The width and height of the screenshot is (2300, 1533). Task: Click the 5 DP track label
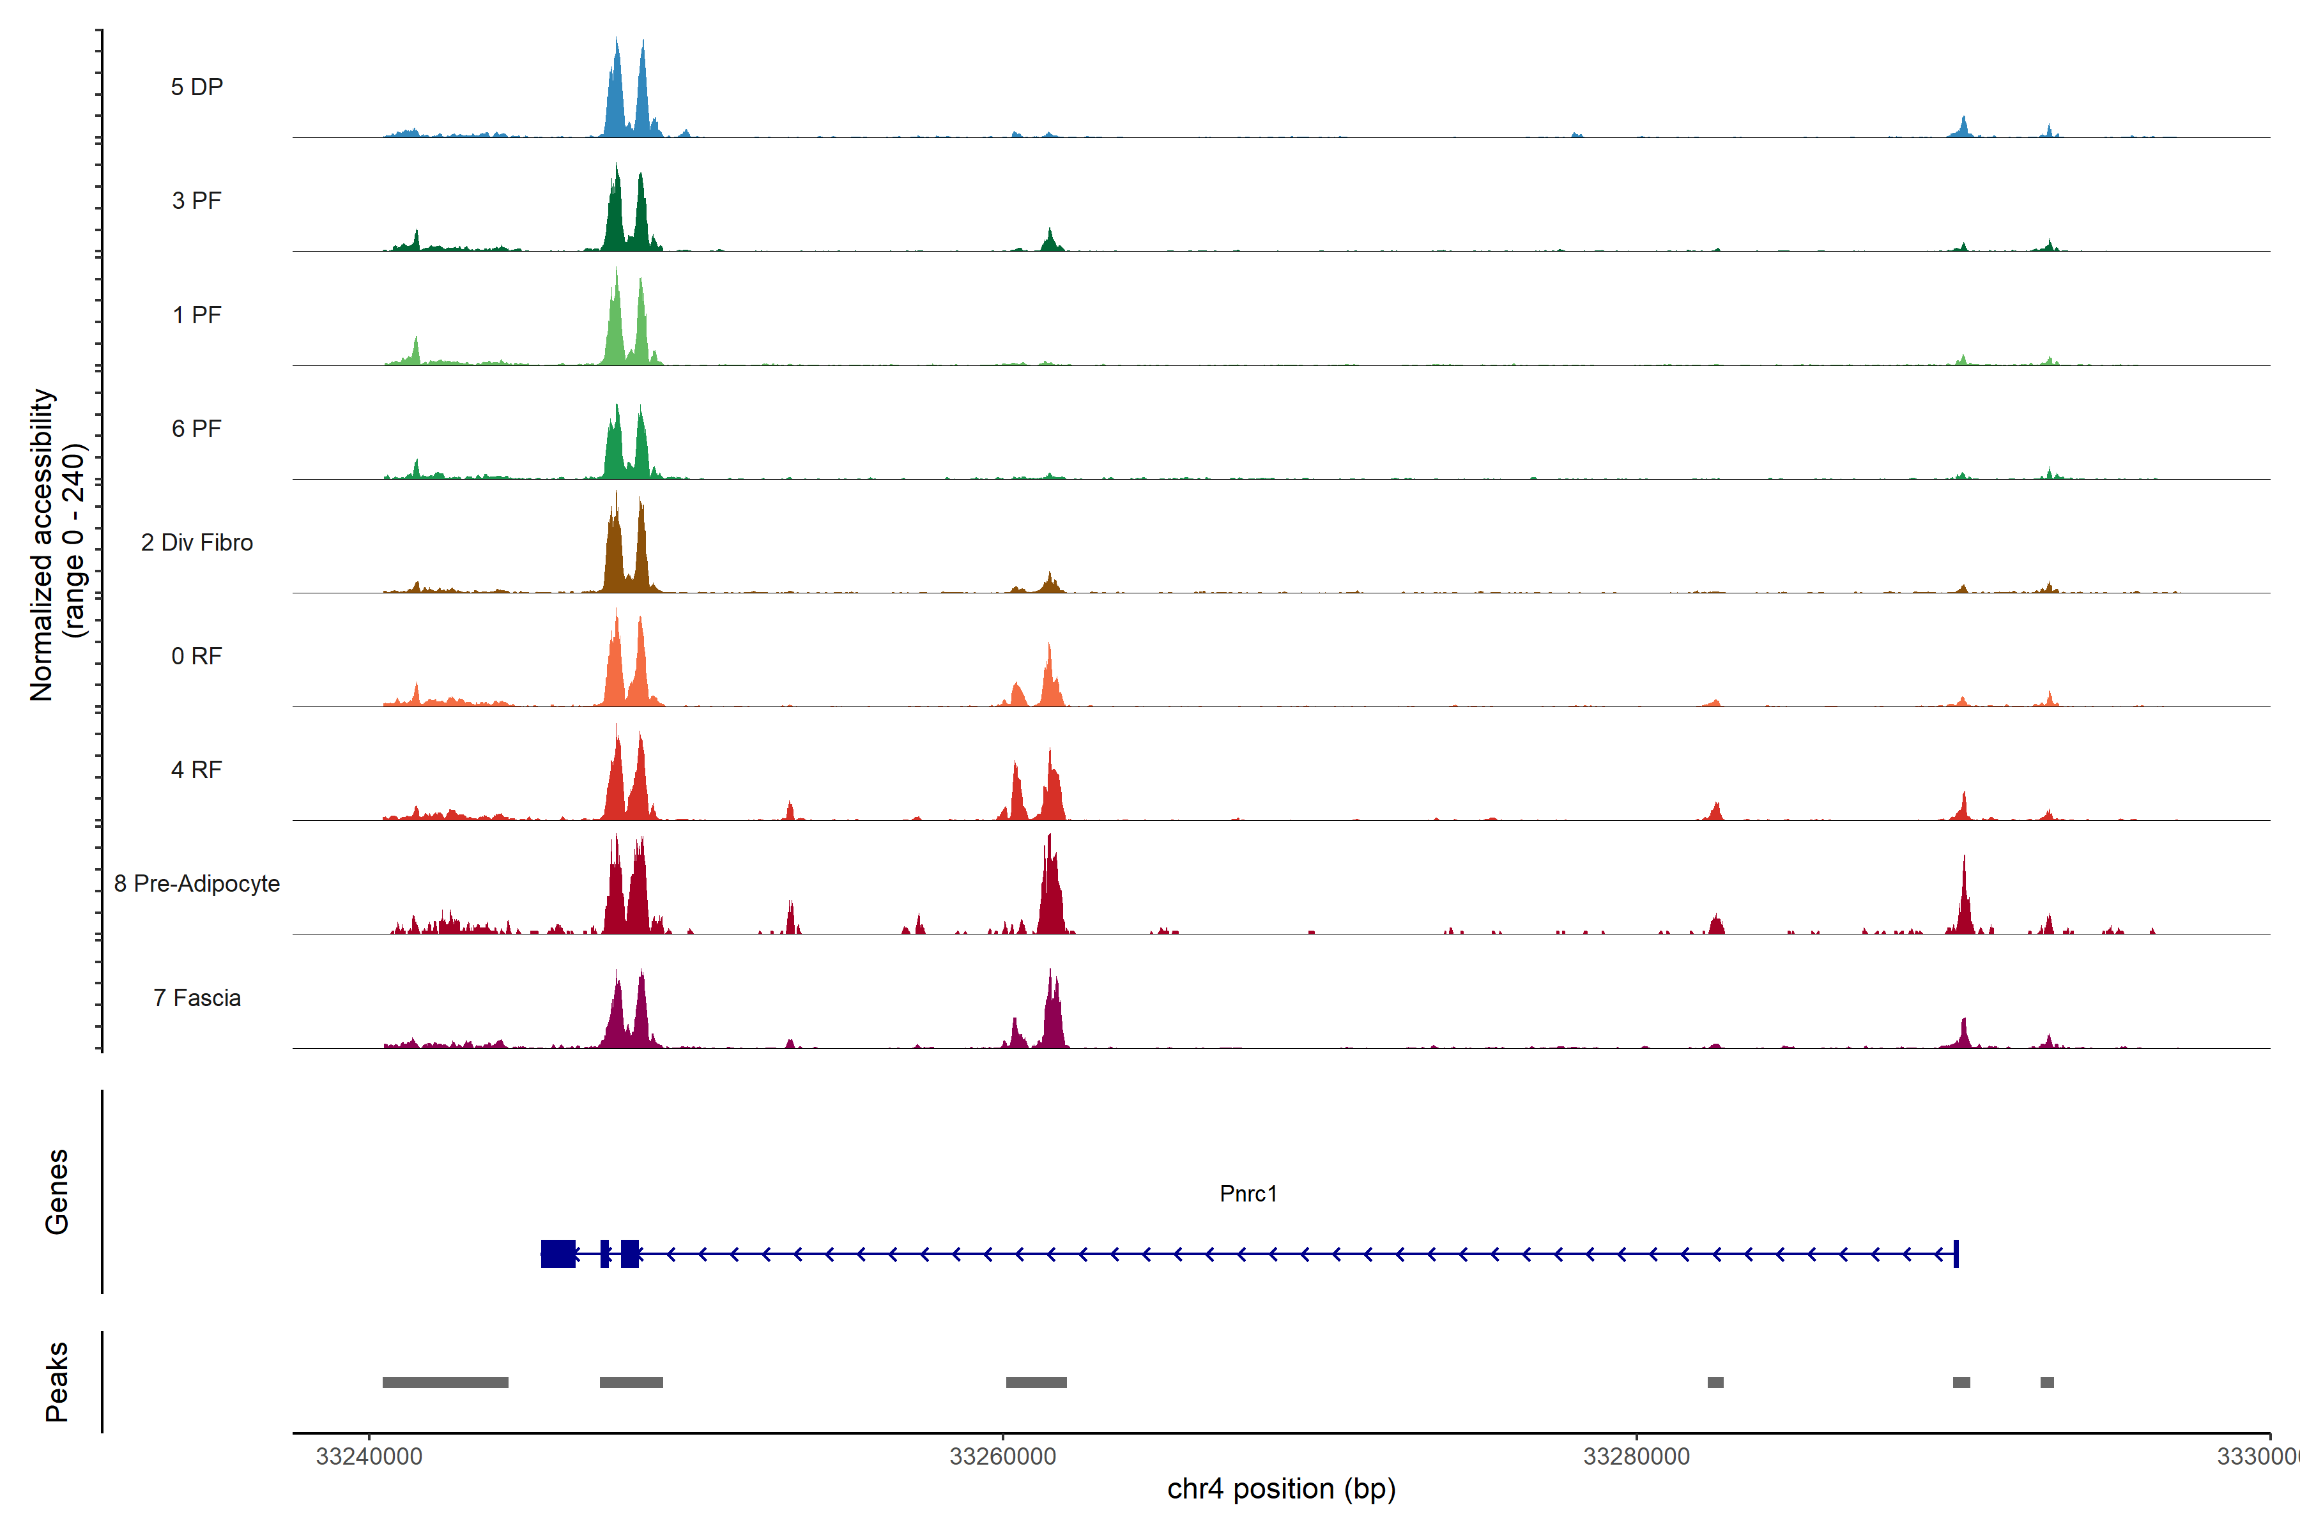[x=197, y=87]
